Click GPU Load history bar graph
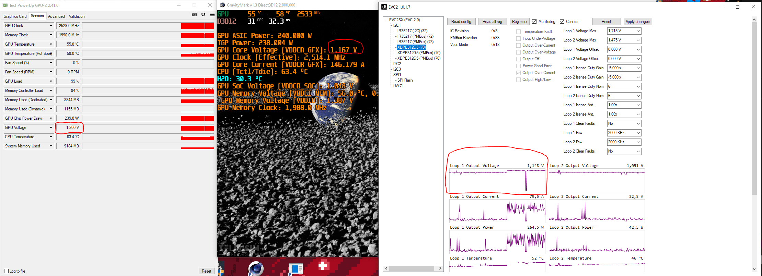The width and height of the screenshot is (762, 276). click(148, 81)
